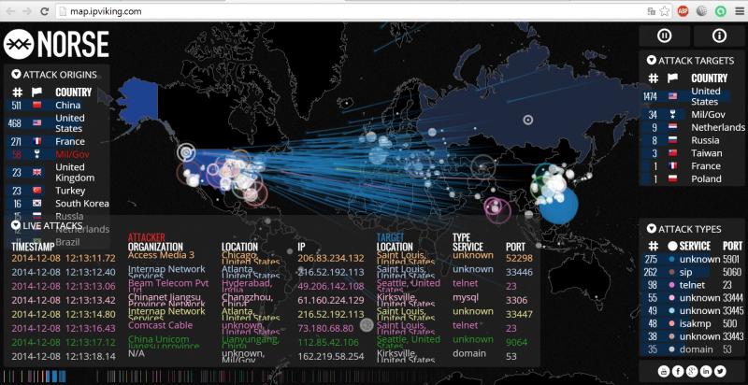Screen dimensions: 748x385
Task: Click attacker IP 162.219.58.254
Action: (x=331, y=356)
